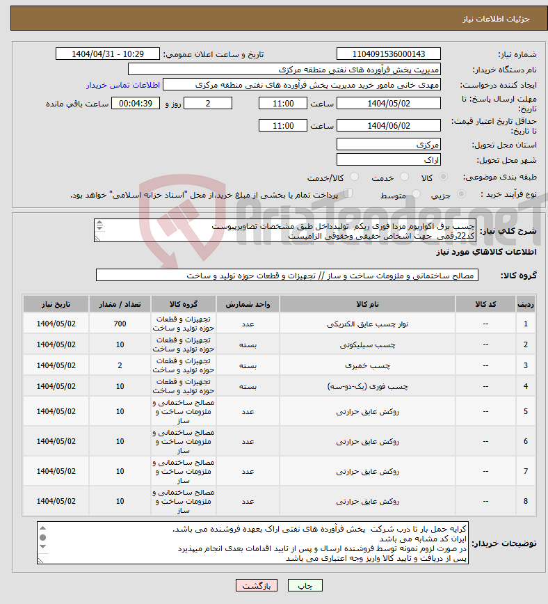This screenshot has height=604, width=548.
Task: Click quantity cell 700 in first row
Action: tap(120, 324)
